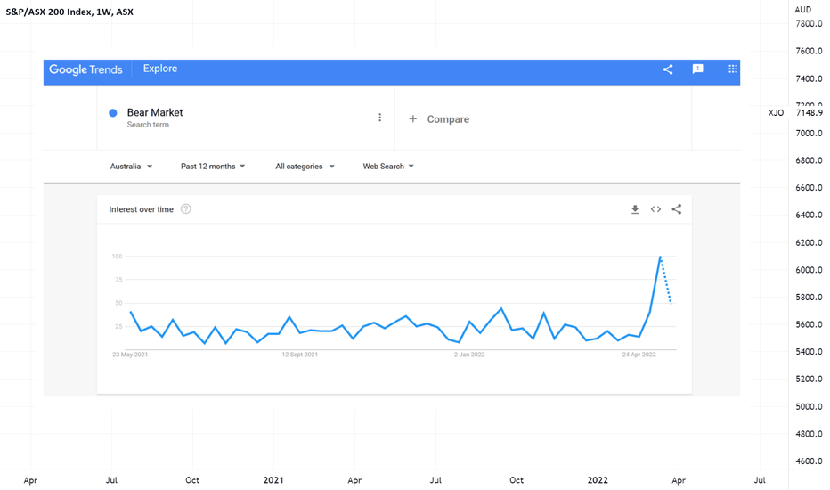
Task: Click the 6000.0 price axis value
Action: [810, 270]
